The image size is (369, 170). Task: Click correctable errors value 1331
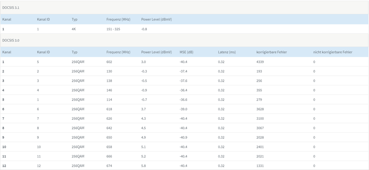tap(260, 166)
